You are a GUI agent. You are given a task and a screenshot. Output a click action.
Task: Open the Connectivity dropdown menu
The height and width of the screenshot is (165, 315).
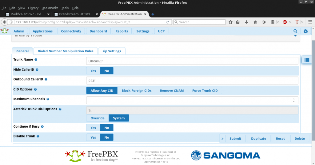71,31
